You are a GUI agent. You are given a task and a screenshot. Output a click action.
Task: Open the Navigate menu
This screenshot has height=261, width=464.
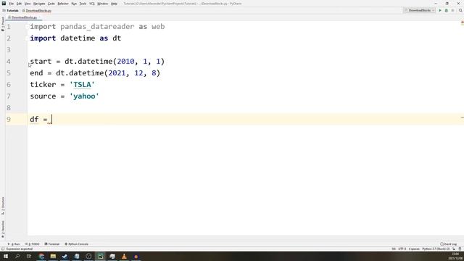point(39,4)
